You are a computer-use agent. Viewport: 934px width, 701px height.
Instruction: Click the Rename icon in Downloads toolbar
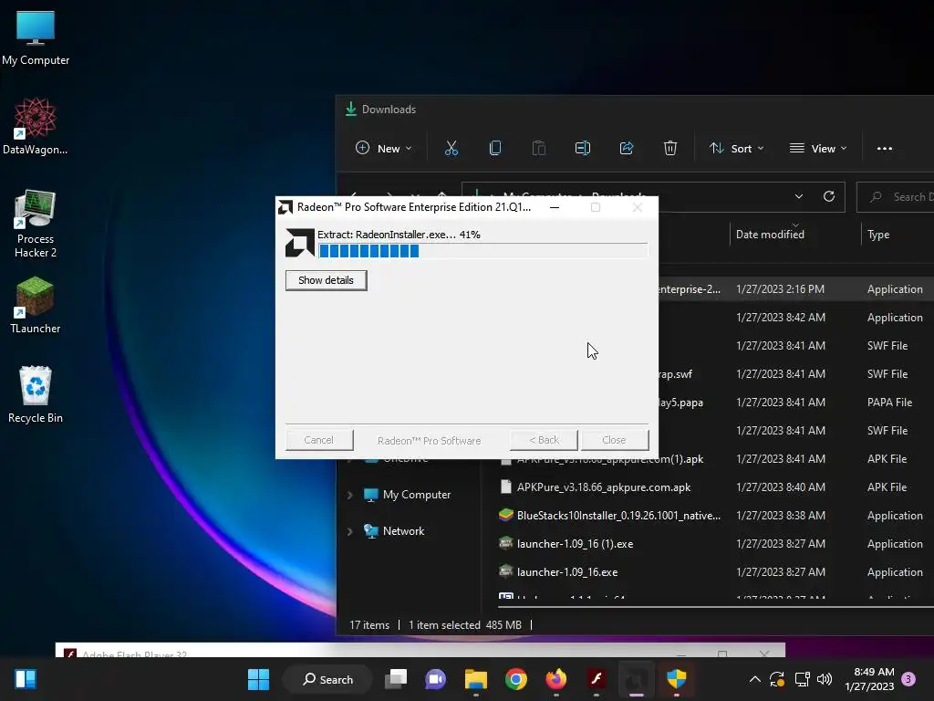point(583,149)
